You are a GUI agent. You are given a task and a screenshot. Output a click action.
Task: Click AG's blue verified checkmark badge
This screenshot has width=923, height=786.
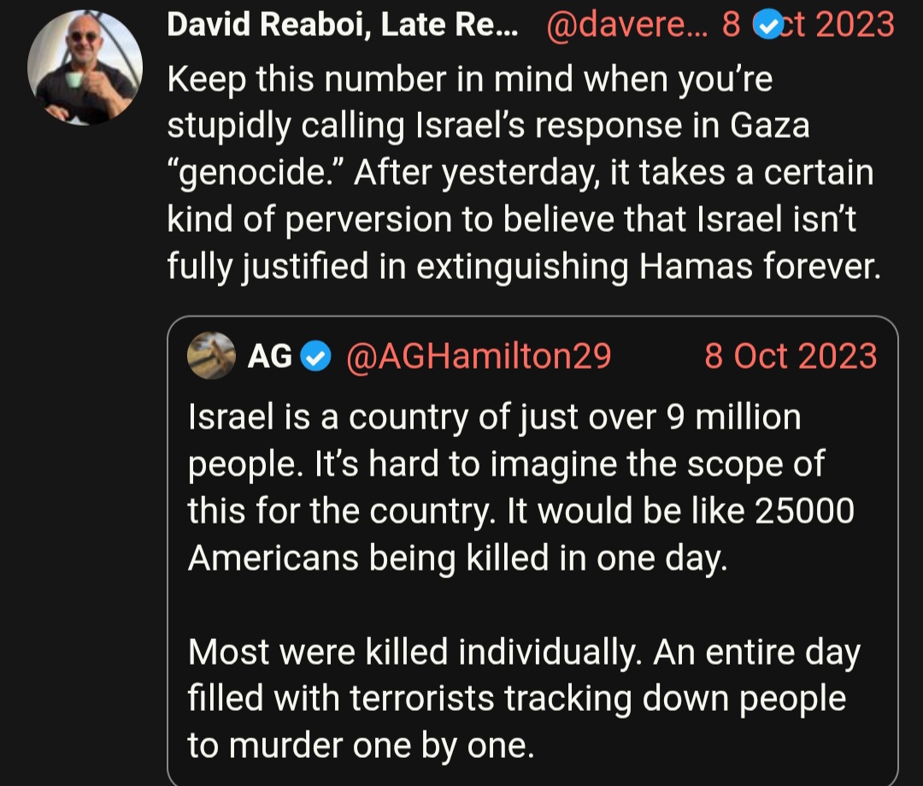(x=316, y=357)
